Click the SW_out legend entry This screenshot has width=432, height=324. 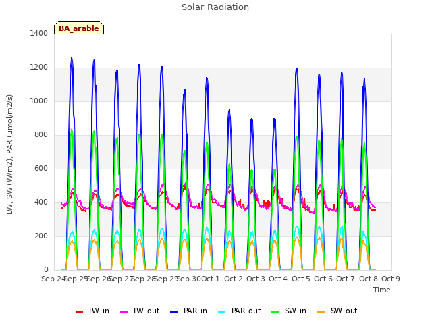[x=337, y=311]
